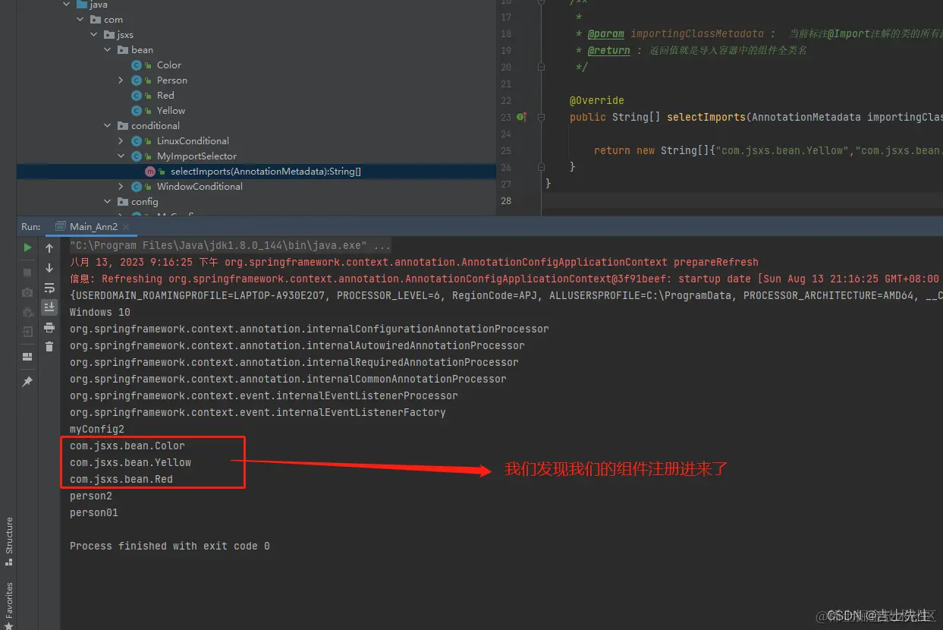Expand the LinuxConditional class node

tap(121, 141)
